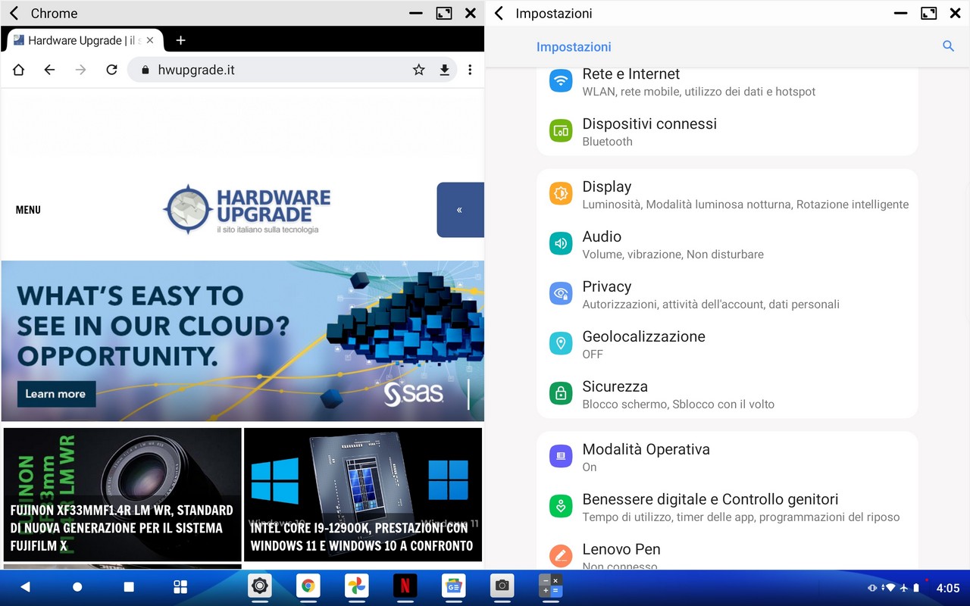Image resolution: width=970 pixels, height=606 pixels.
Task: Open Settings app from the taskbar
Action: point(260,586)
